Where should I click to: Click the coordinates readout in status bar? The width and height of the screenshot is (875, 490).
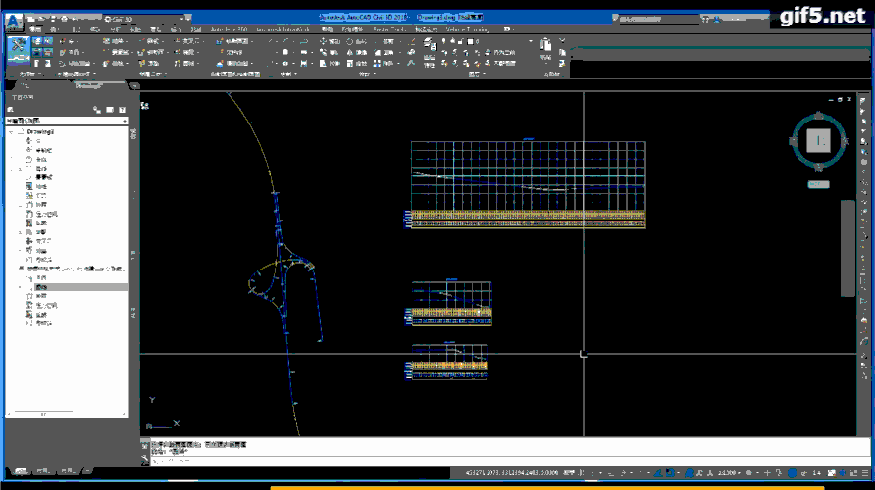[x=512, y=473]
